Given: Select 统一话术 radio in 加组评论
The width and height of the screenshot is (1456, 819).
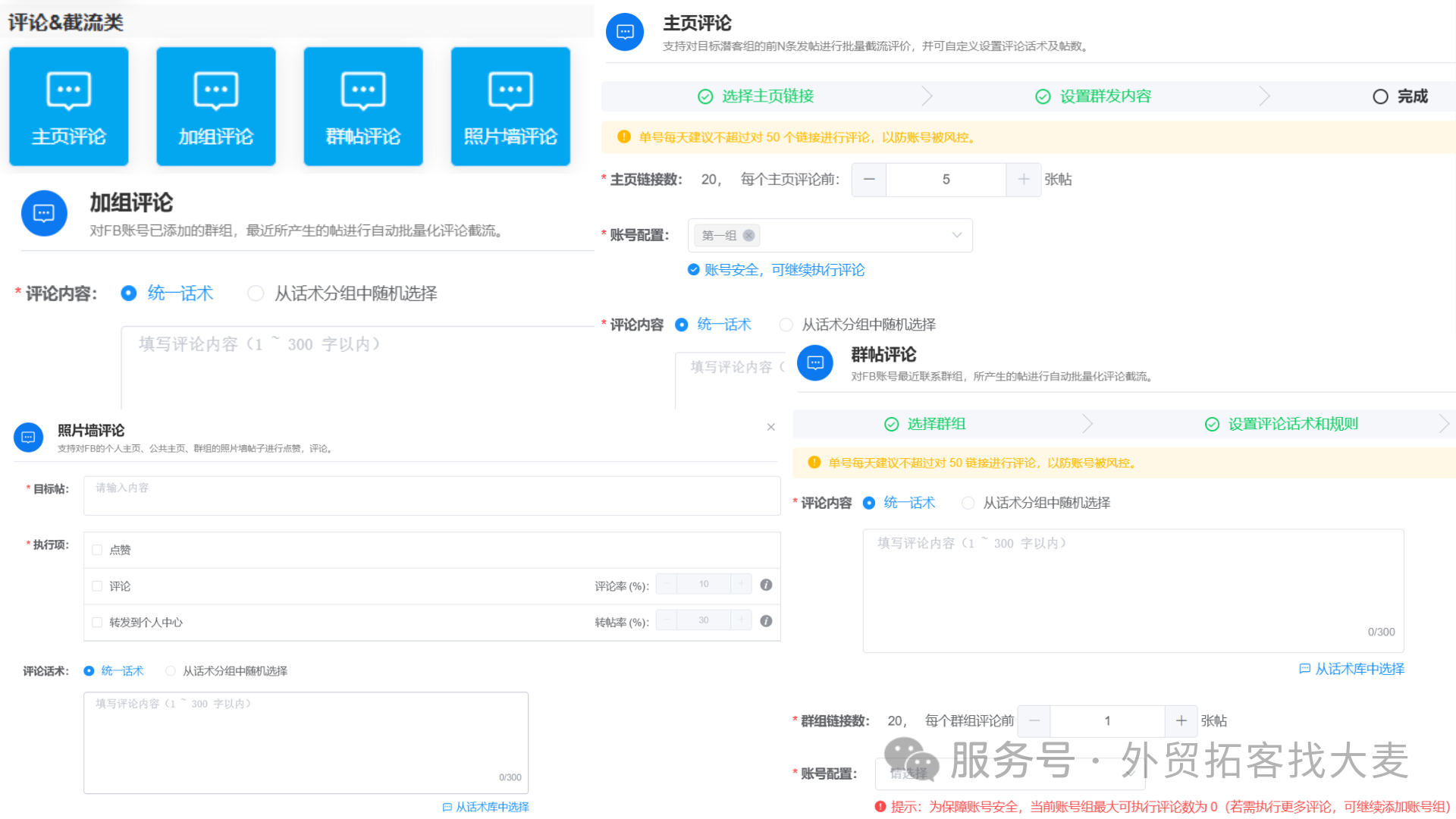Looking at the screenshot, I should pyautogui.click(x=129, y=293).
